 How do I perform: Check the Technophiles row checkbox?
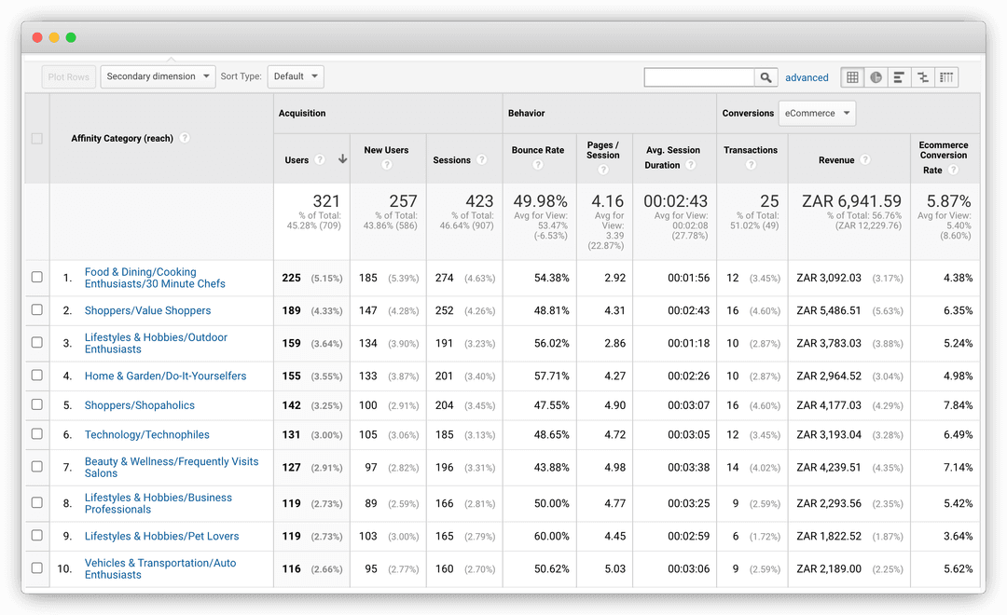click(36, 434)
